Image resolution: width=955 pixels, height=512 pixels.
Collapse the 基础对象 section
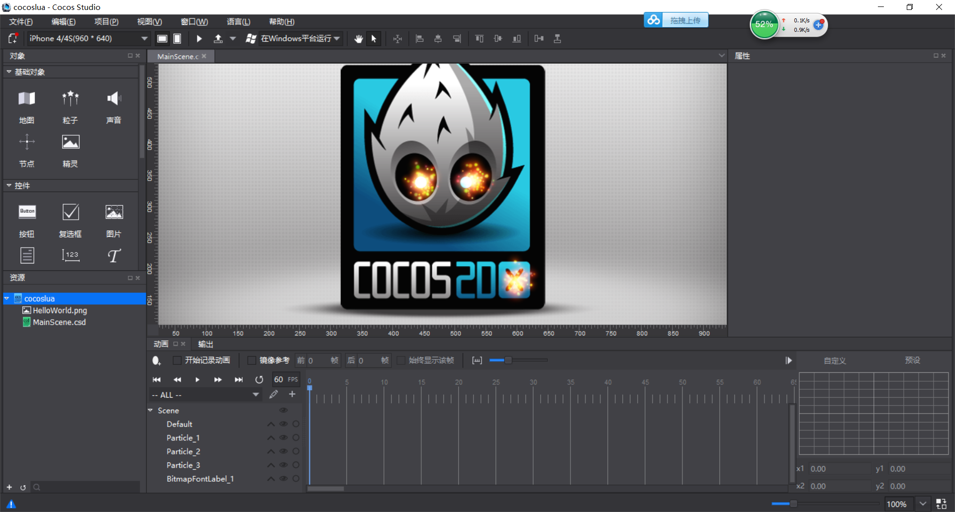pyautogui.click(x=8, y=72)
